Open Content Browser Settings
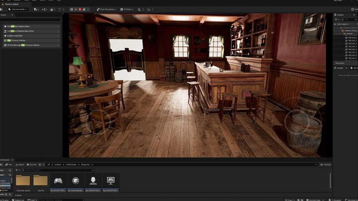 pyautogui.click(x=326, y=165)
